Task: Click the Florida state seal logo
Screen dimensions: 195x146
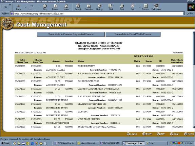Action: click(x=7, y=24)
